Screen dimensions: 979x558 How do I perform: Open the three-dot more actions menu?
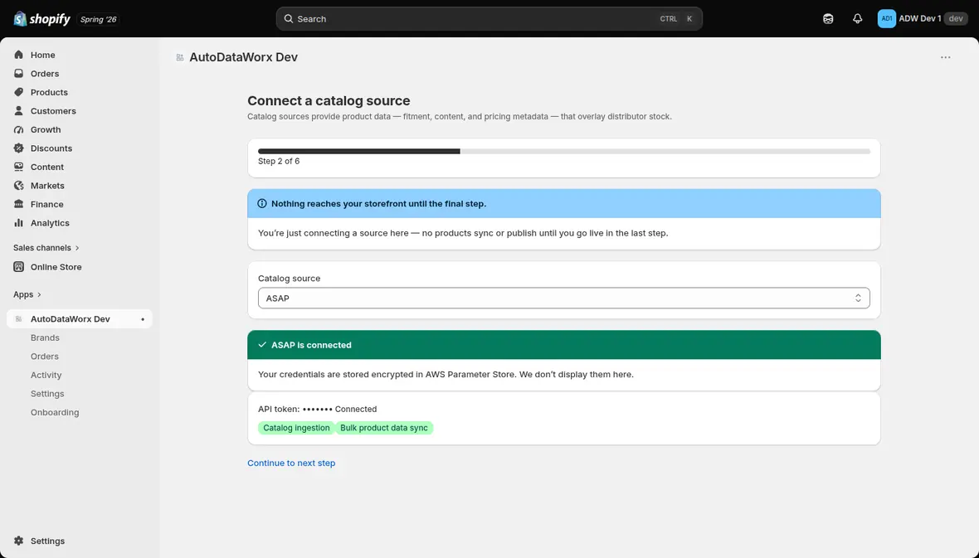(x=945, y=57)
